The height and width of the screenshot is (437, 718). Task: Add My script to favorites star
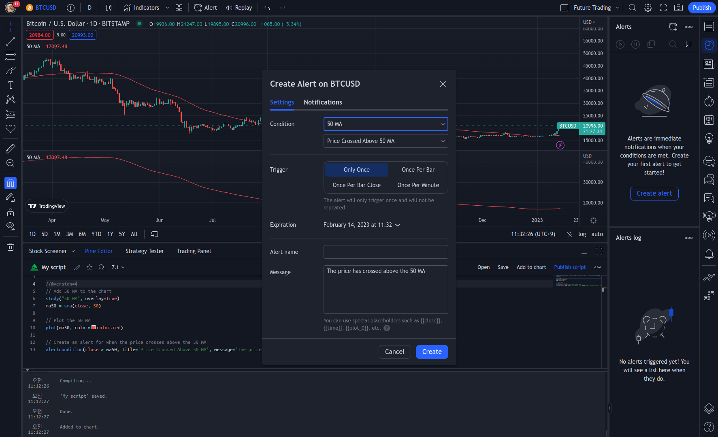click(x=89, y=267)
